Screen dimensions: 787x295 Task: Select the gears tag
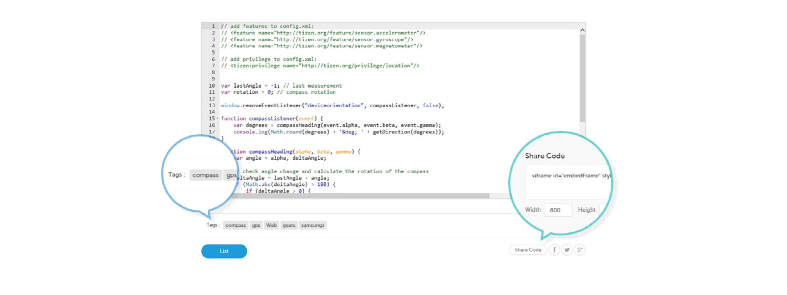click(x=289, y=225)
